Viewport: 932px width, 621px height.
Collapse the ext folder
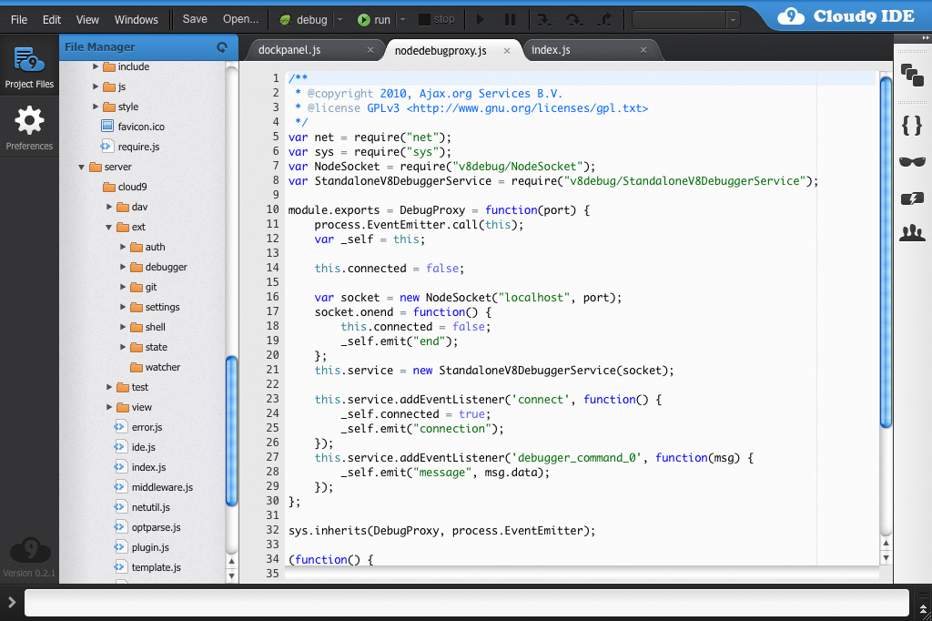tap(109, 227)
